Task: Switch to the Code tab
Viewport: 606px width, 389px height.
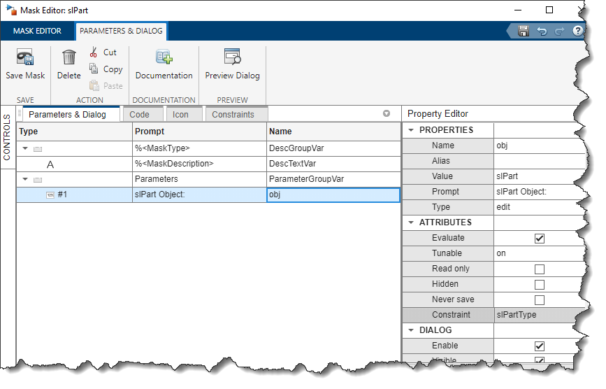Action: 140,114
